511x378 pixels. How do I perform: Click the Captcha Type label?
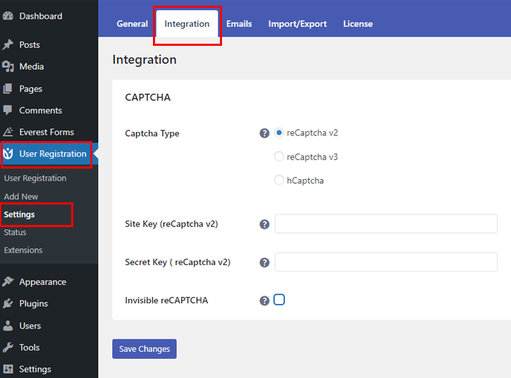click(152, 133)
